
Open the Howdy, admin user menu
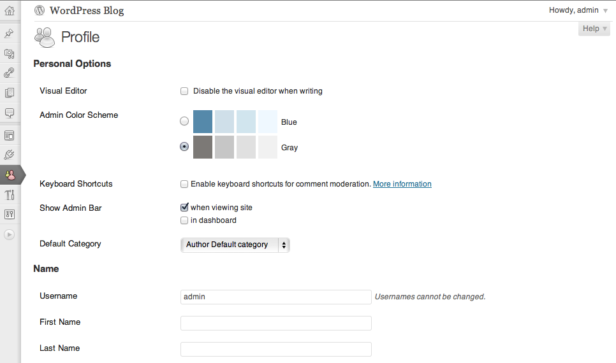pyautogui.click(x=578, y=10)
